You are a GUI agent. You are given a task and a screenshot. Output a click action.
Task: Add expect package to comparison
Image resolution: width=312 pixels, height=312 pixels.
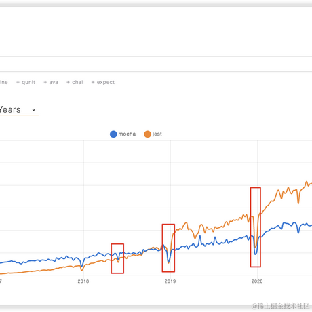click(x=103, y=82)
